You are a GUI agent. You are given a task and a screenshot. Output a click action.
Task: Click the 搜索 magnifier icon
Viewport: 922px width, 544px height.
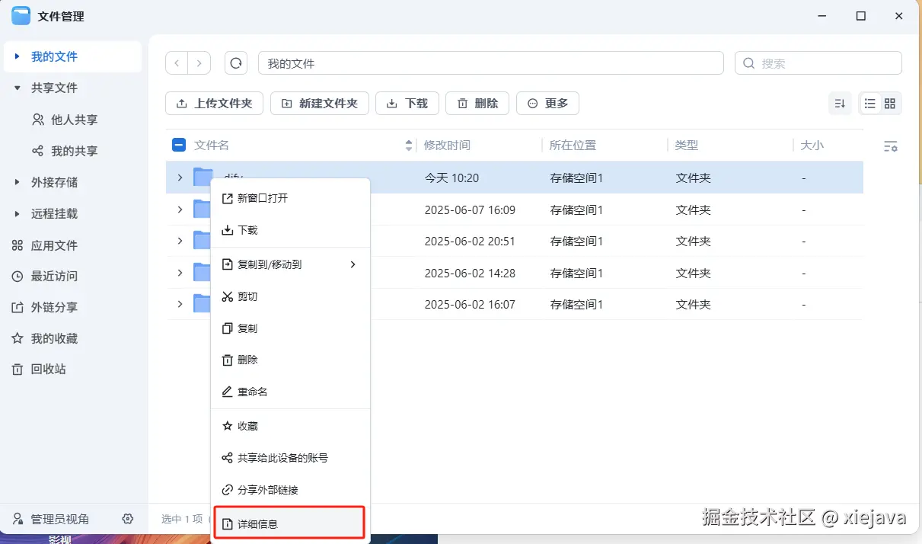[748, 63]
